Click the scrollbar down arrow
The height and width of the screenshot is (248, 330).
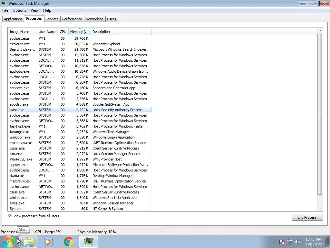click(x=320, y=208)
